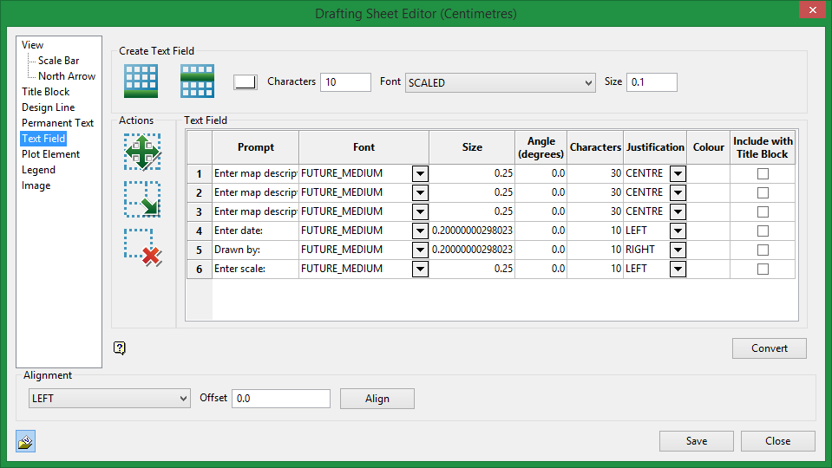
Task: Click the white colour swatch beside Characters
Action: pos(246,81)
